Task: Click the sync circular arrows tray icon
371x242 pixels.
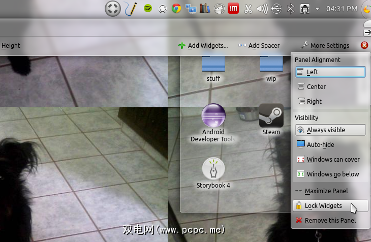Action: click(163, 9)
